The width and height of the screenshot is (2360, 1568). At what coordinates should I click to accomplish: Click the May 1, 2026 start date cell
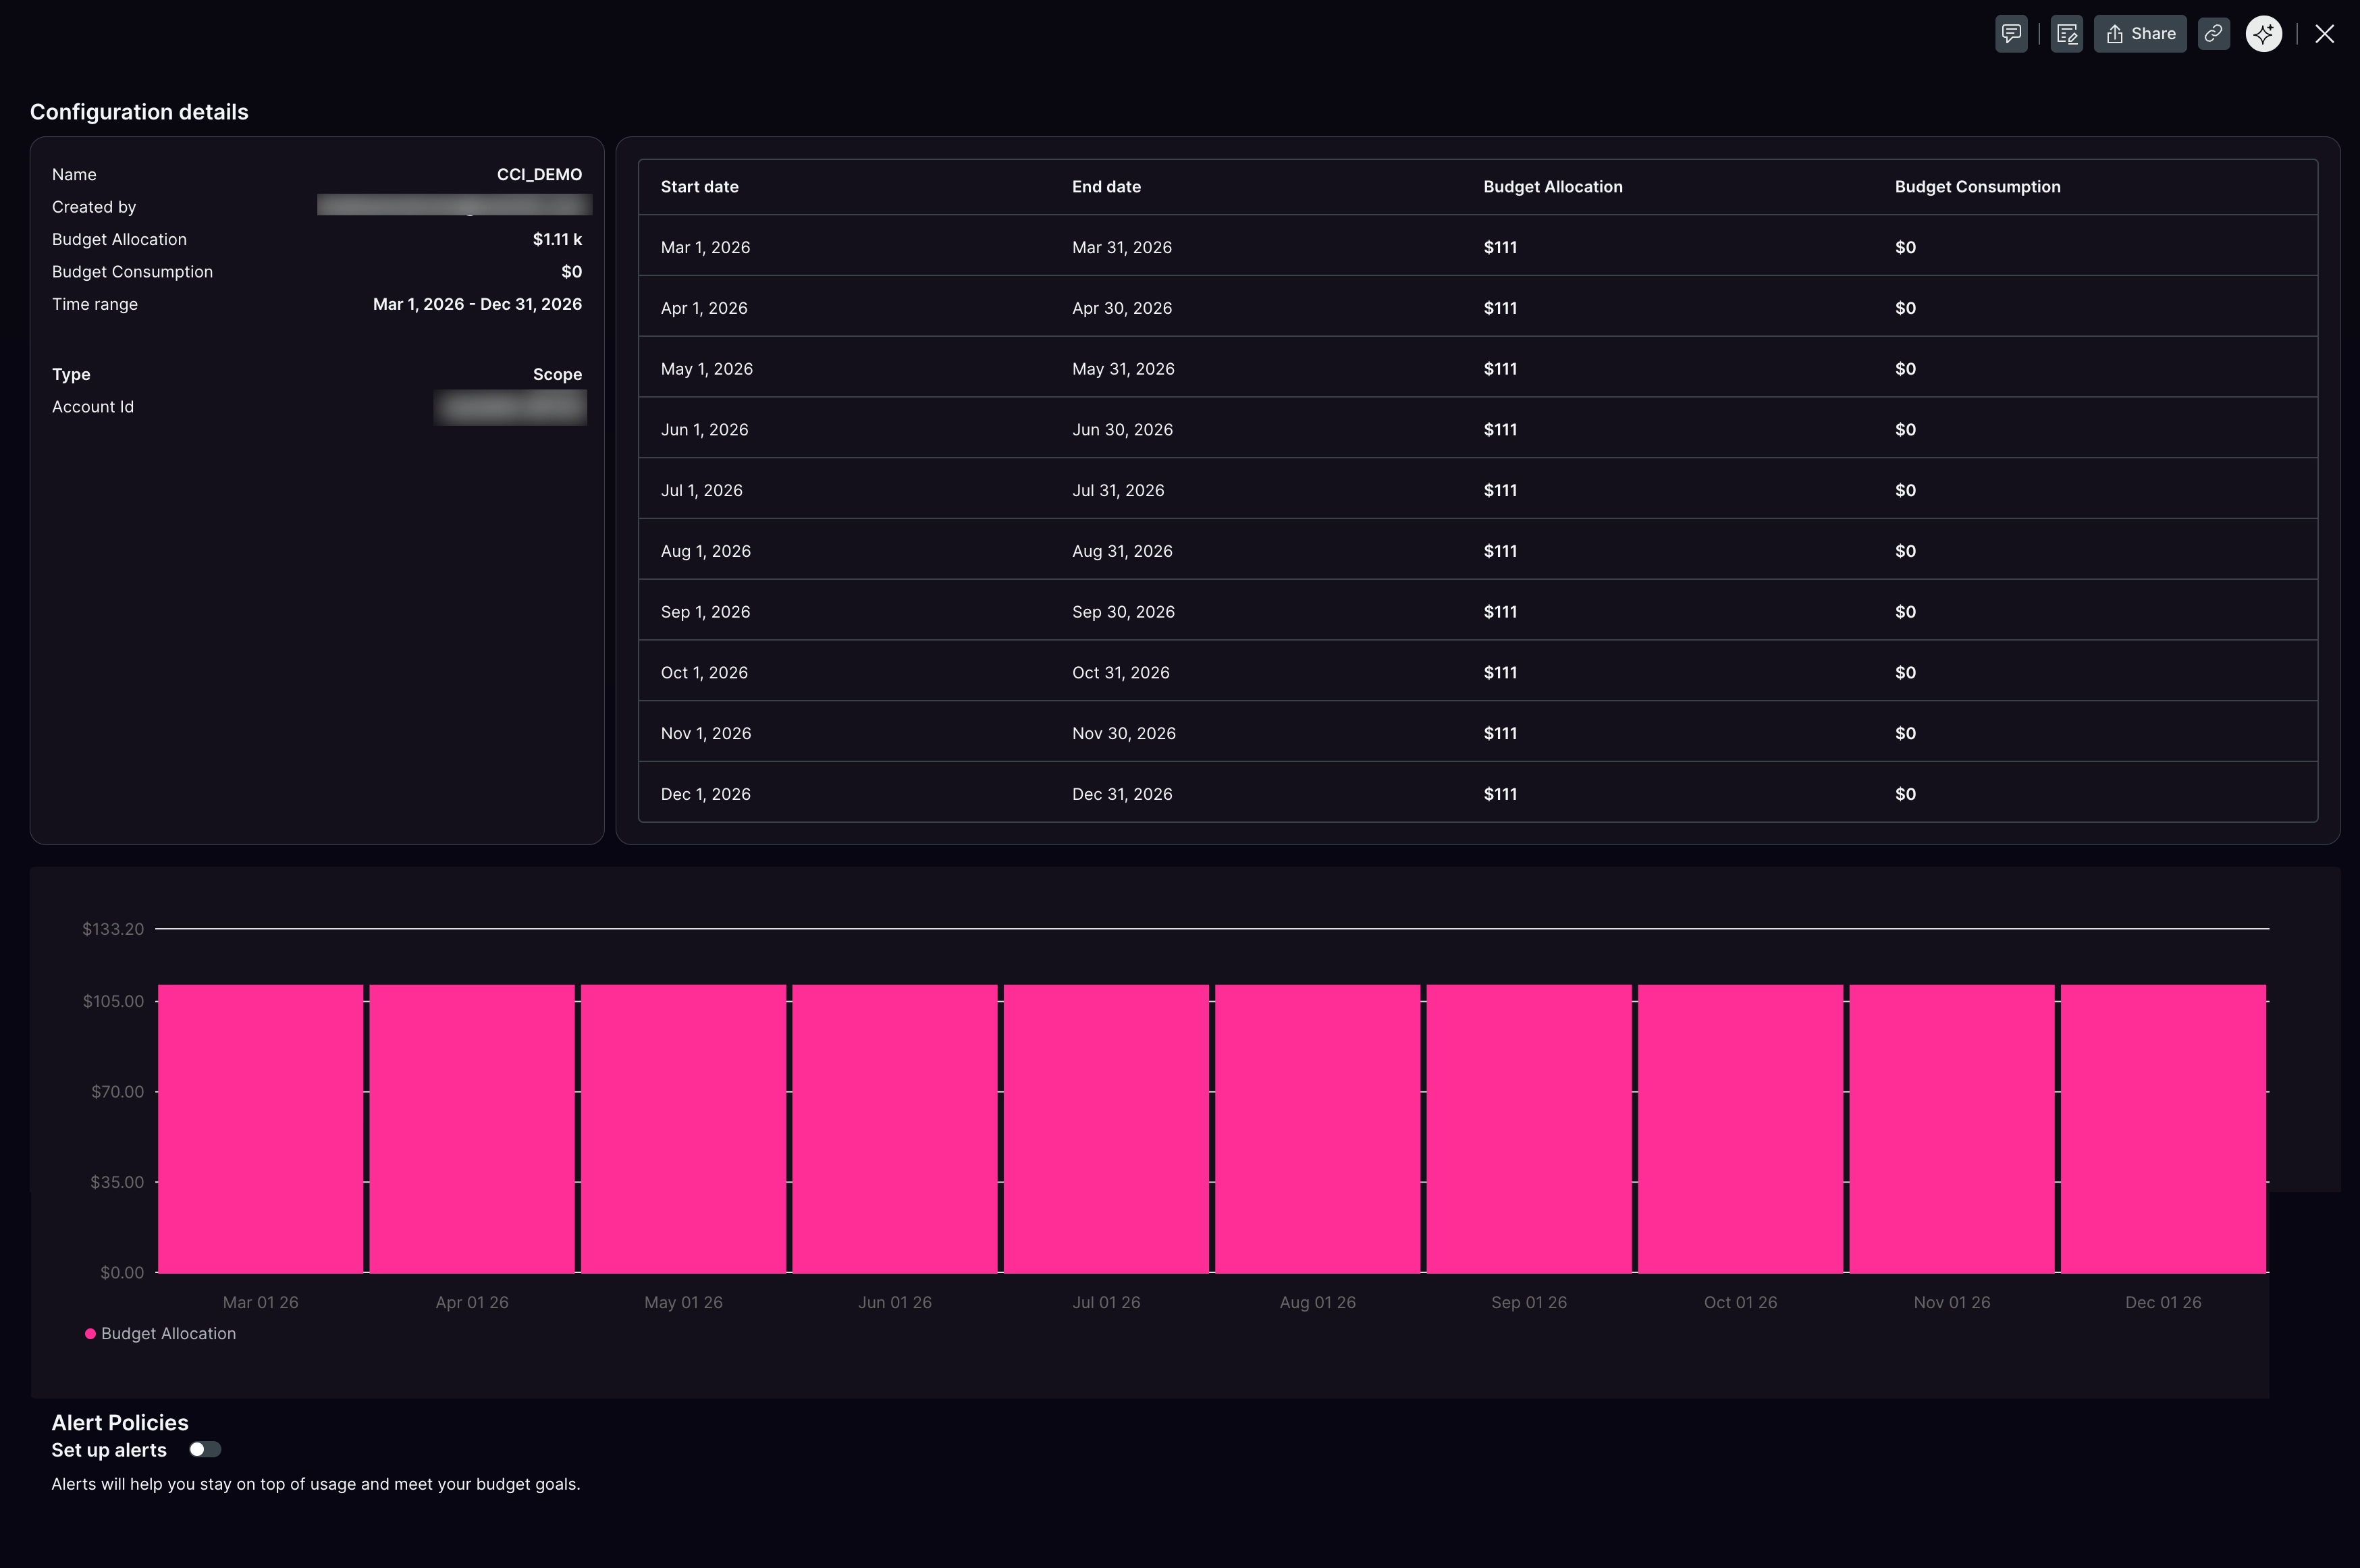[x=707, y=369]
